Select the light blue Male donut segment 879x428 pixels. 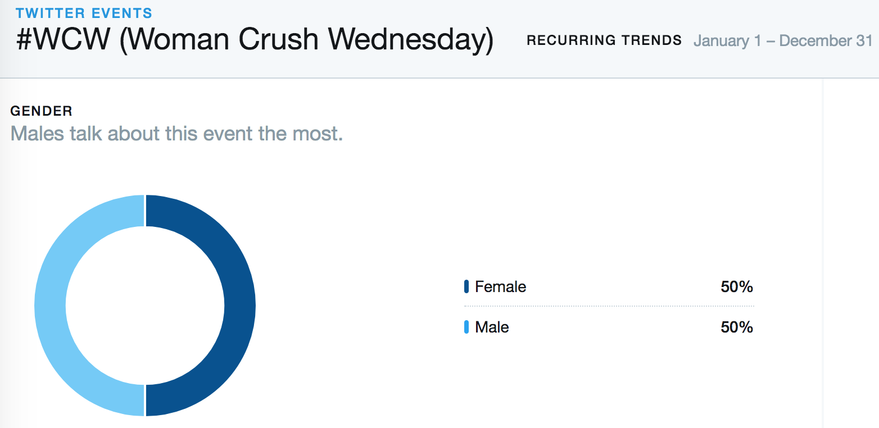click(50, 306)
